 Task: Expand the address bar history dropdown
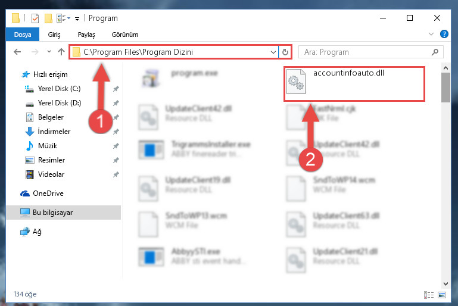point(273,52)
